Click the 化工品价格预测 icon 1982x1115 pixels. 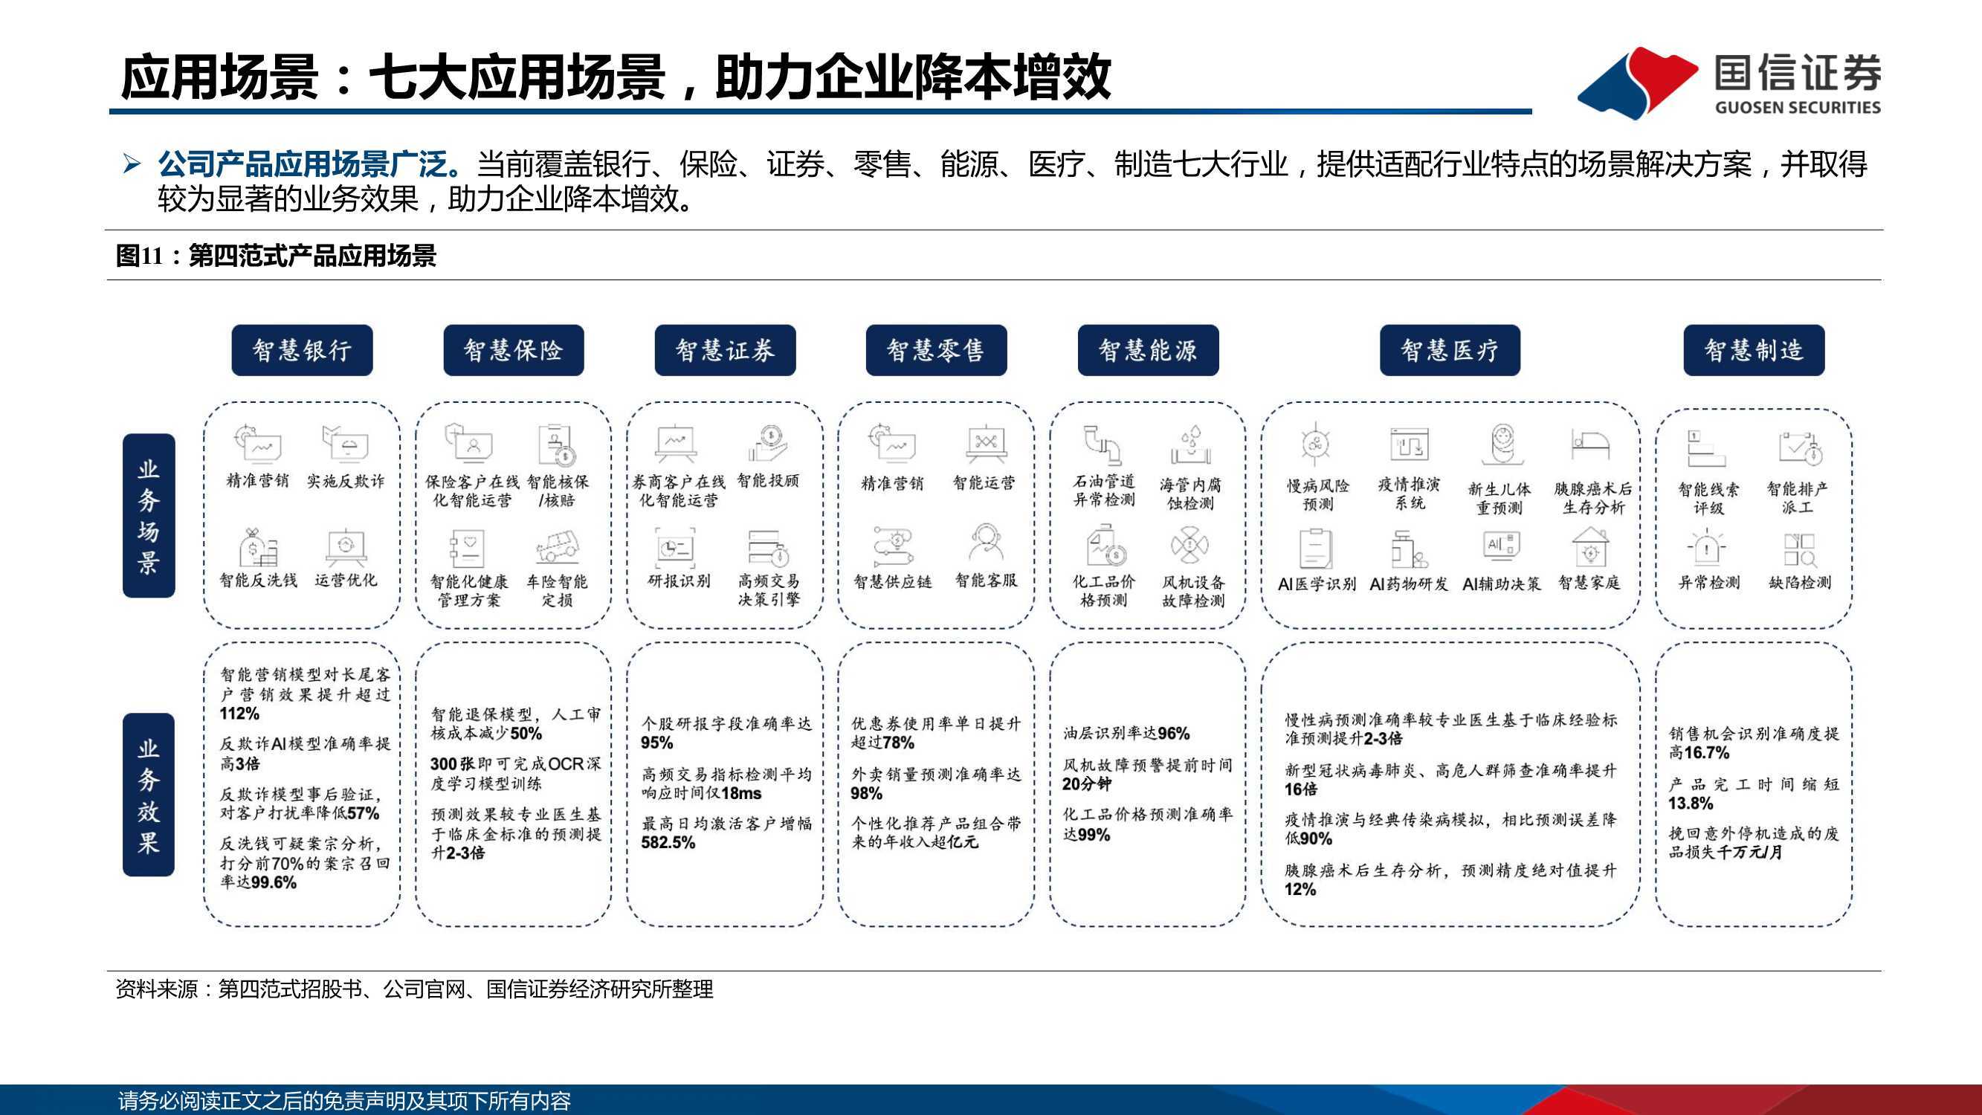pos(1105,545)
